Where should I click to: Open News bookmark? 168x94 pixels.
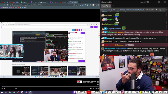(24, 8)
